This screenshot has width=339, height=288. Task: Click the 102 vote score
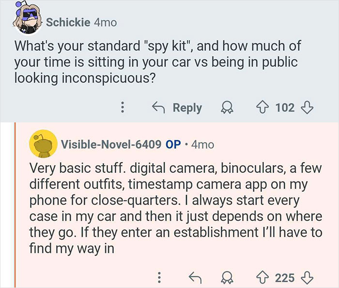(285, 107)
